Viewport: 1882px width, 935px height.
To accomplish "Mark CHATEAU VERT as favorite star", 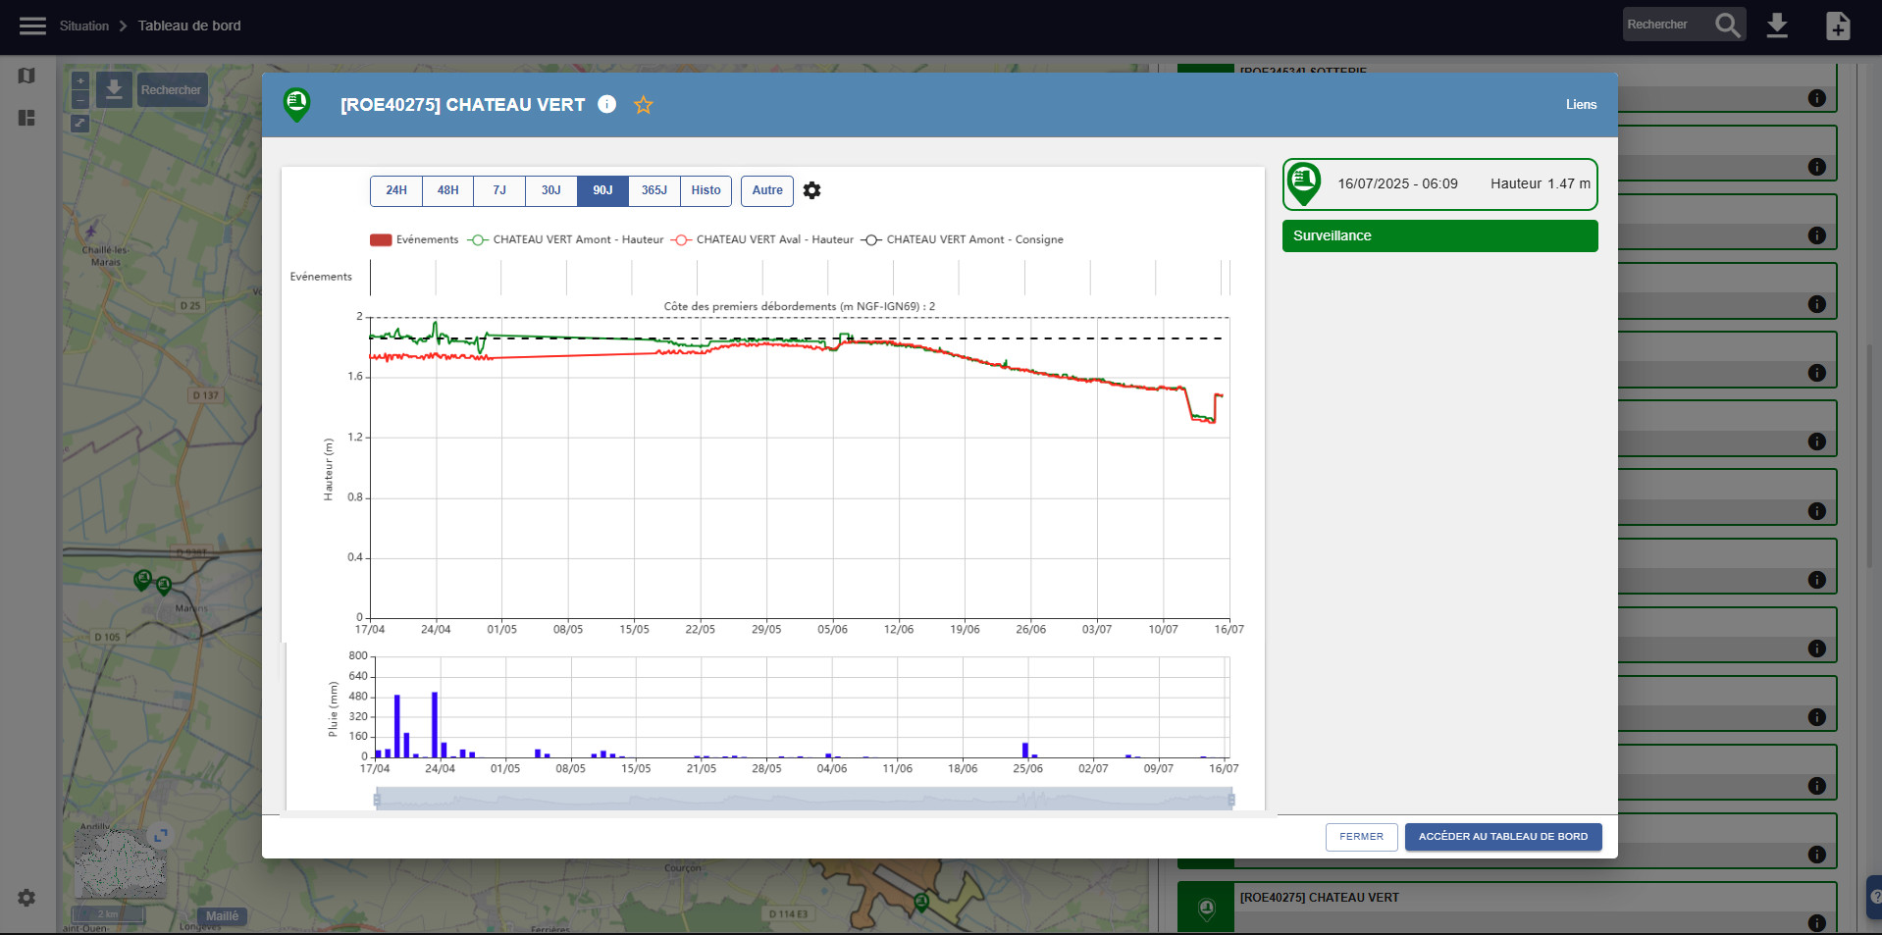I will (644, 105).
